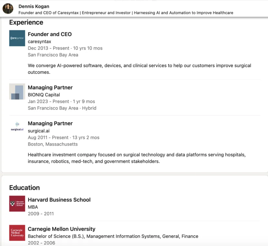The width and height of the screenshot is (268, 246).
Task: Open the Dennis Kogan name link
Action: (x=34, y=6)
